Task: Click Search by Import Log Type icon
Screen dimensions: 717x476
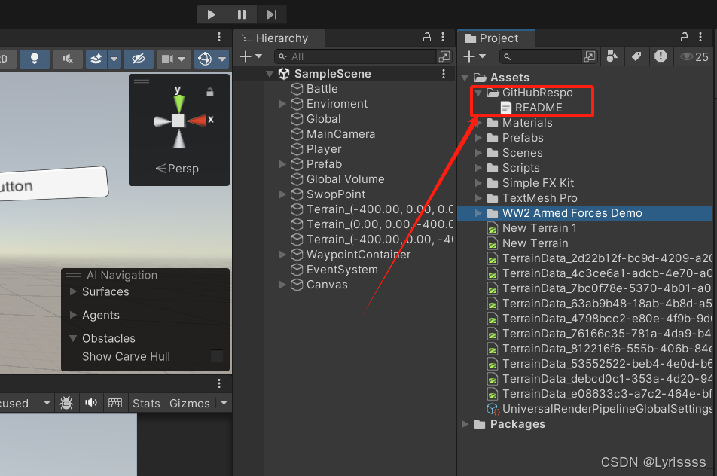Action: pyautogui.click(x=661, y=56)
